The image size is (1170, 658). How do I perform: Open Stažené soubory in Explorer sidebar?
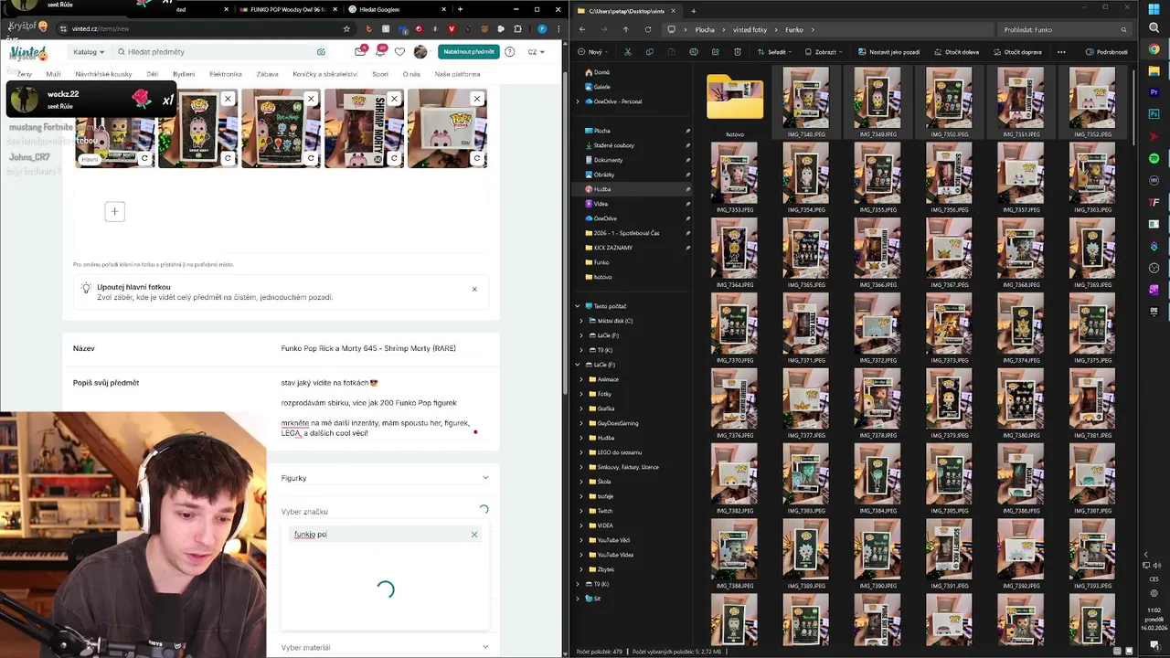pyautogui.click(x=613, y=145)
